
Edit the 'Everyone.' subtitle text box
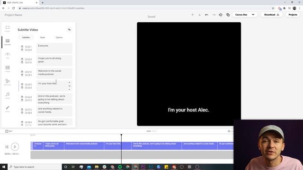point(54,48)
